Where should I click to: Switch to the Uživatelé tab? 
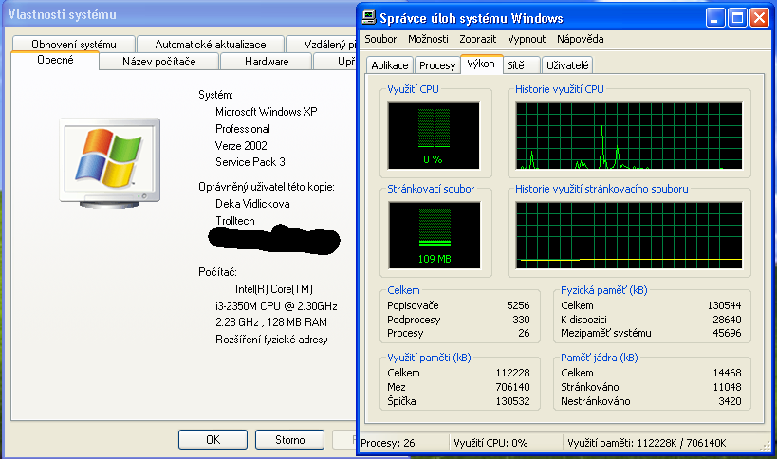pos(567,65)
